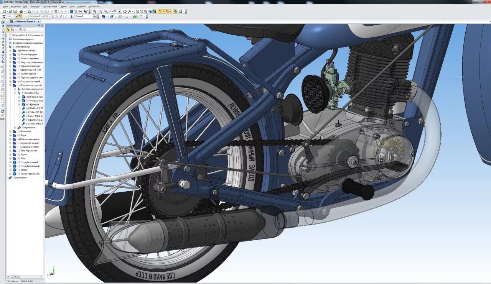491x284 pixels.
Task: Expand the 'Сиденье в сборе' tree node
Action: [10, 147]
